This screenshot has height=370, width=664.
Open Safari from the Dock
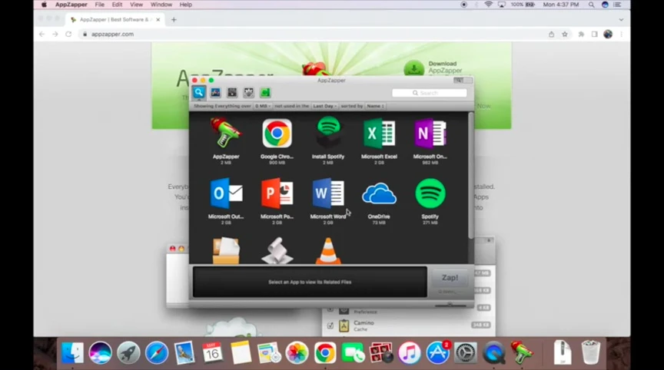point(156,352)
